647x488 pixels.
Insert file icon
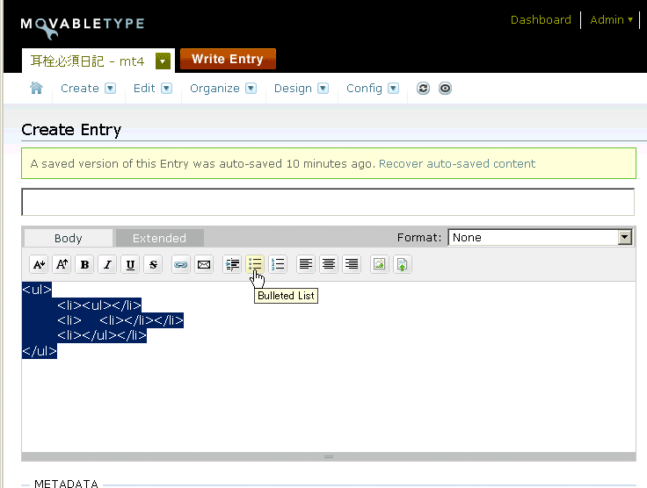click(x=403, y=264)
